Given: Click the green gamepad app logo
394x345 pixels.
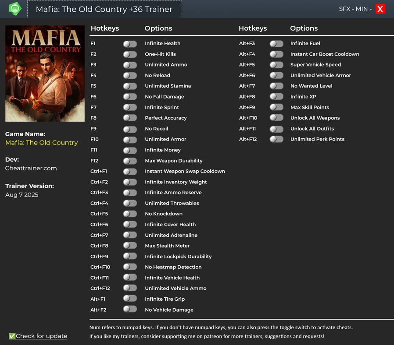Looking at the screenshot, I should pyautogui.click(x=15, y=9).
